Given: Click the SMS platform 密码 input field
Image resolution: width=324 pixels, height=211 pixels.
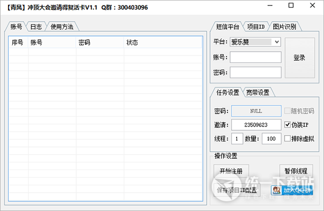Looking at the screenshot, I should [x=255, y=72].
